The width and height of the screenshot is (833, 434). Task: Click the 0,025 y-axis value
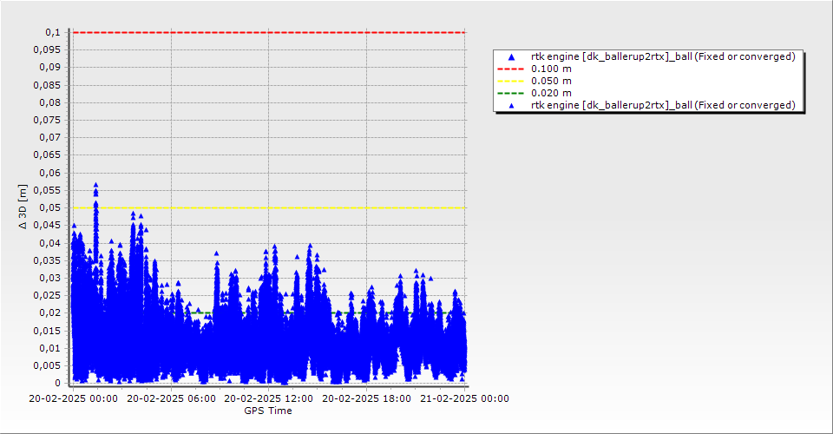click(x=47, y=295)
